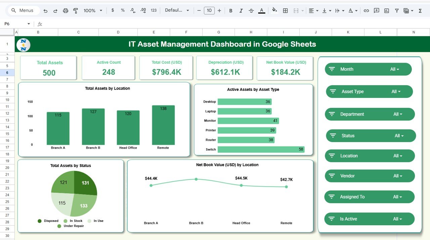Toggle bold formatting
Viewport: 430px width, 240px height.
(x=231, y=10)
